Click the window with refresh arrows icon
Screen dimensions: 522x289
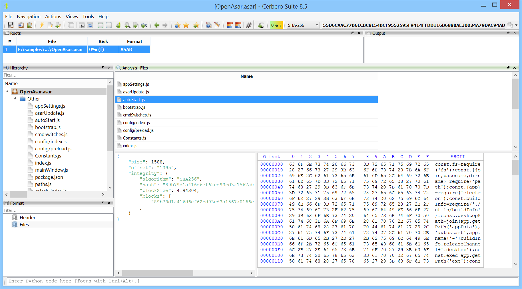[90, 25]
